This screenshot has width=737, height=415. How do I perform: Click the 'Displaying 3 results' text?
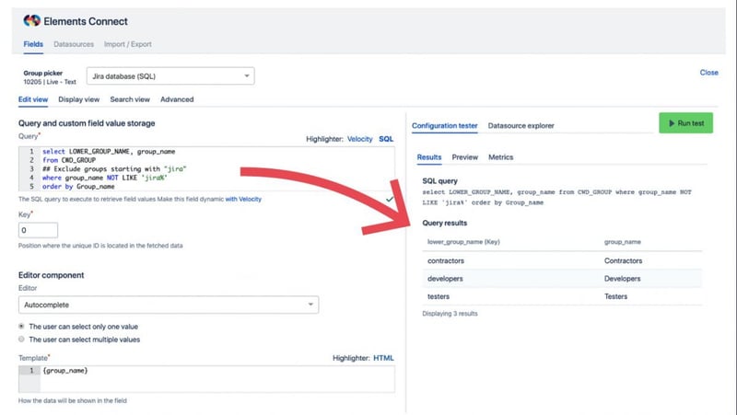point(450,314)
